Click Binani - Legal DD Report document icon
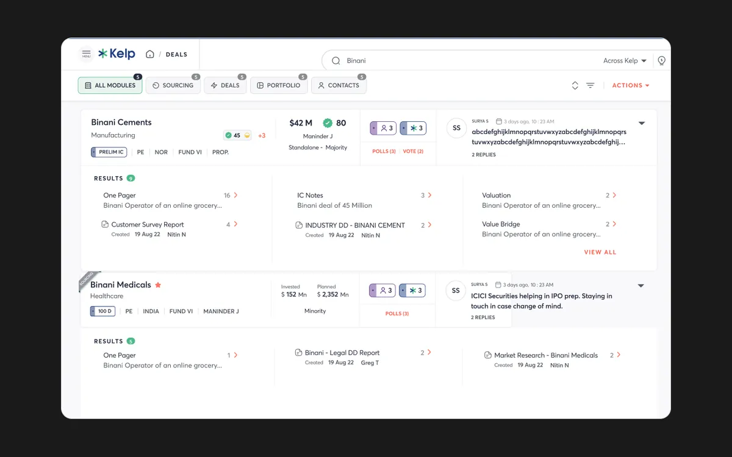The width and height of the screenshot is (732, 457). (299, 353)
